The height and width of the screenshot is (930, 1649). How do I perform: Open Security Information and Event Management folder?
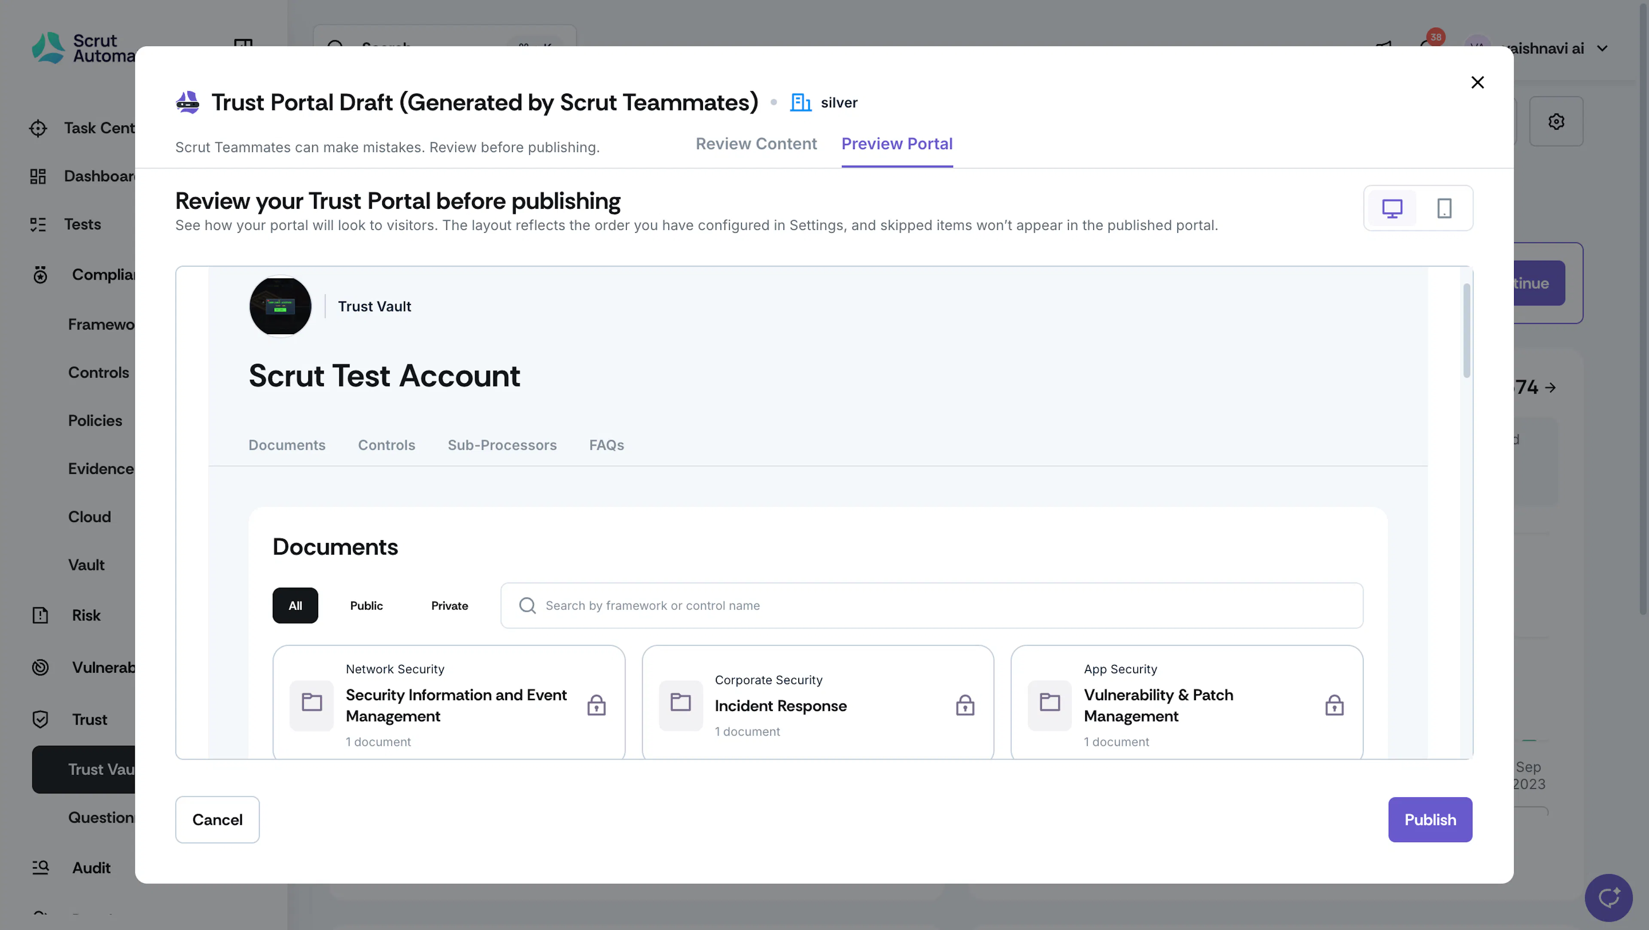point(449,703)
